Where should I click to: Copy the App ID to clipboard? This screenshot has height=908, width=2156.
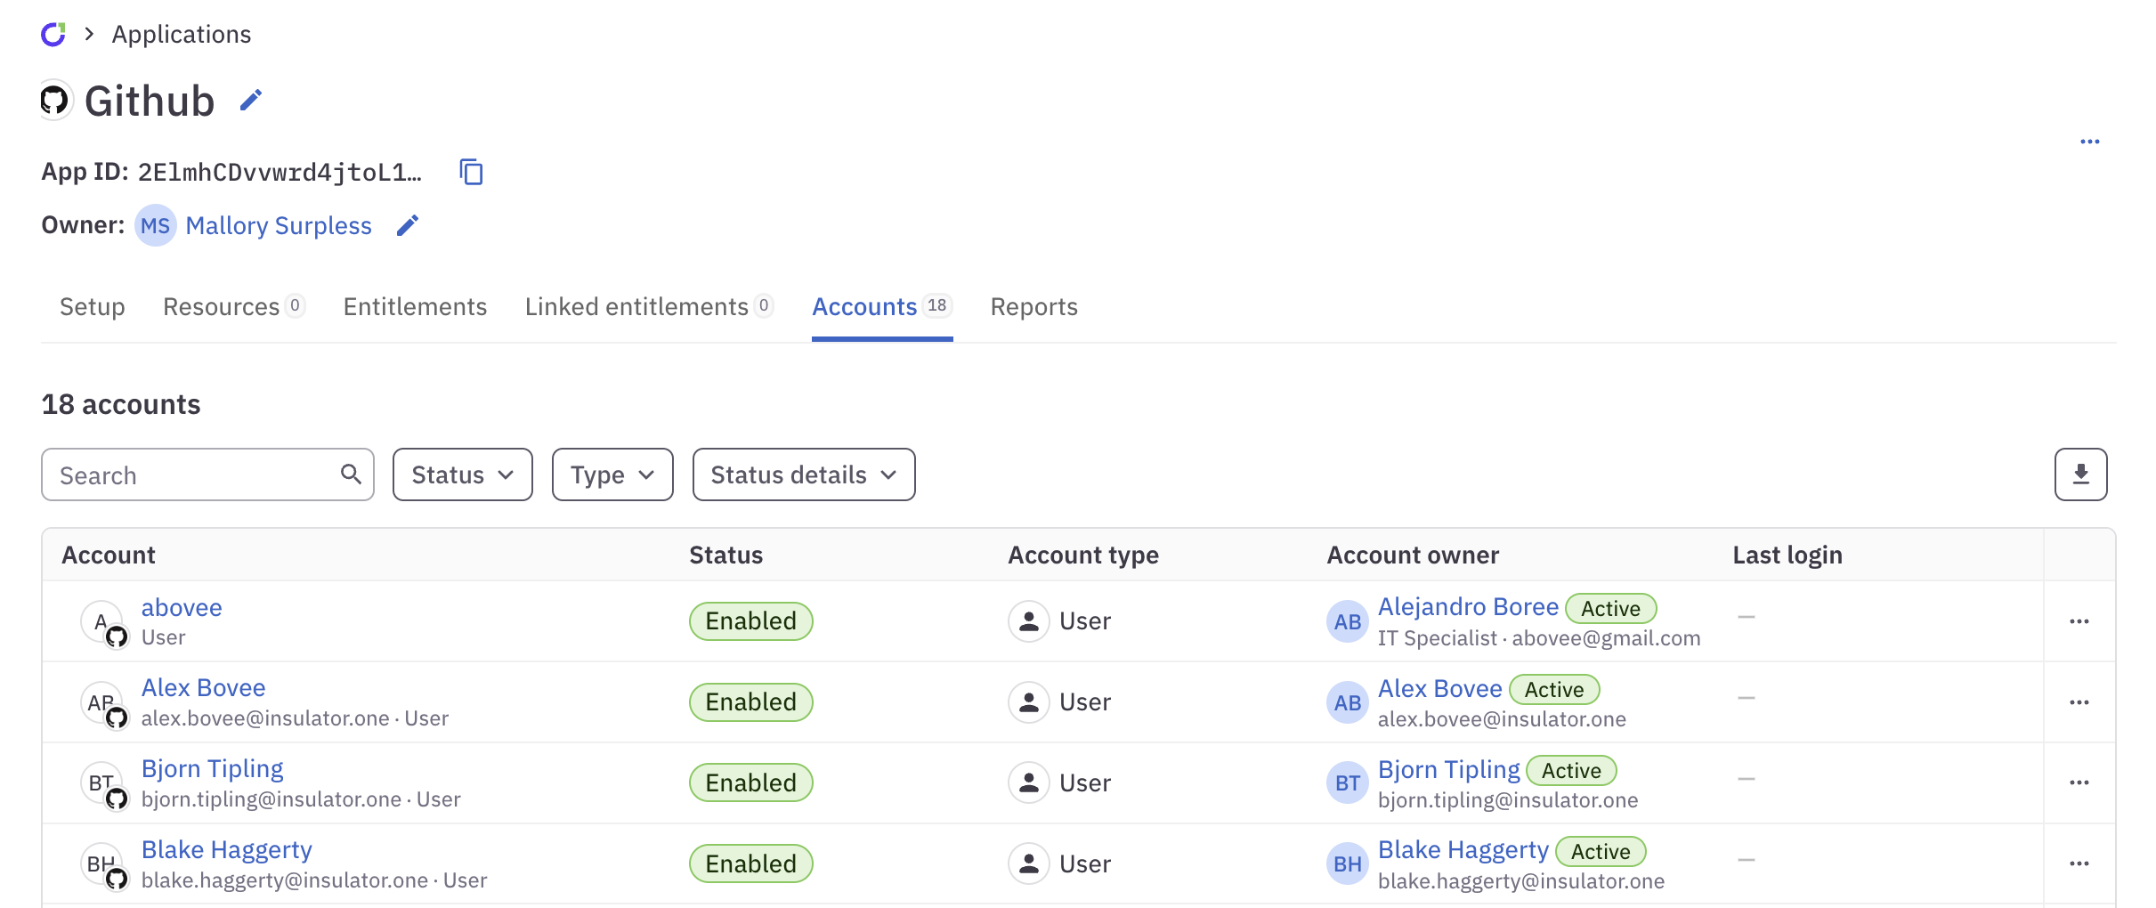(471, 171)
